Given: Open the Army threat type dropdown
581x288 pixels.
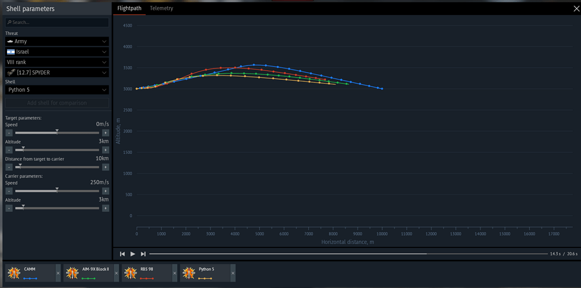Looking at the screenshot, I should coord(57,41).
